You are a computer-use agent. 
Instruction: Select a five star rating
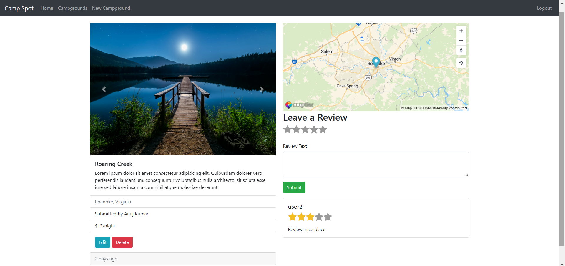[323, 129]
